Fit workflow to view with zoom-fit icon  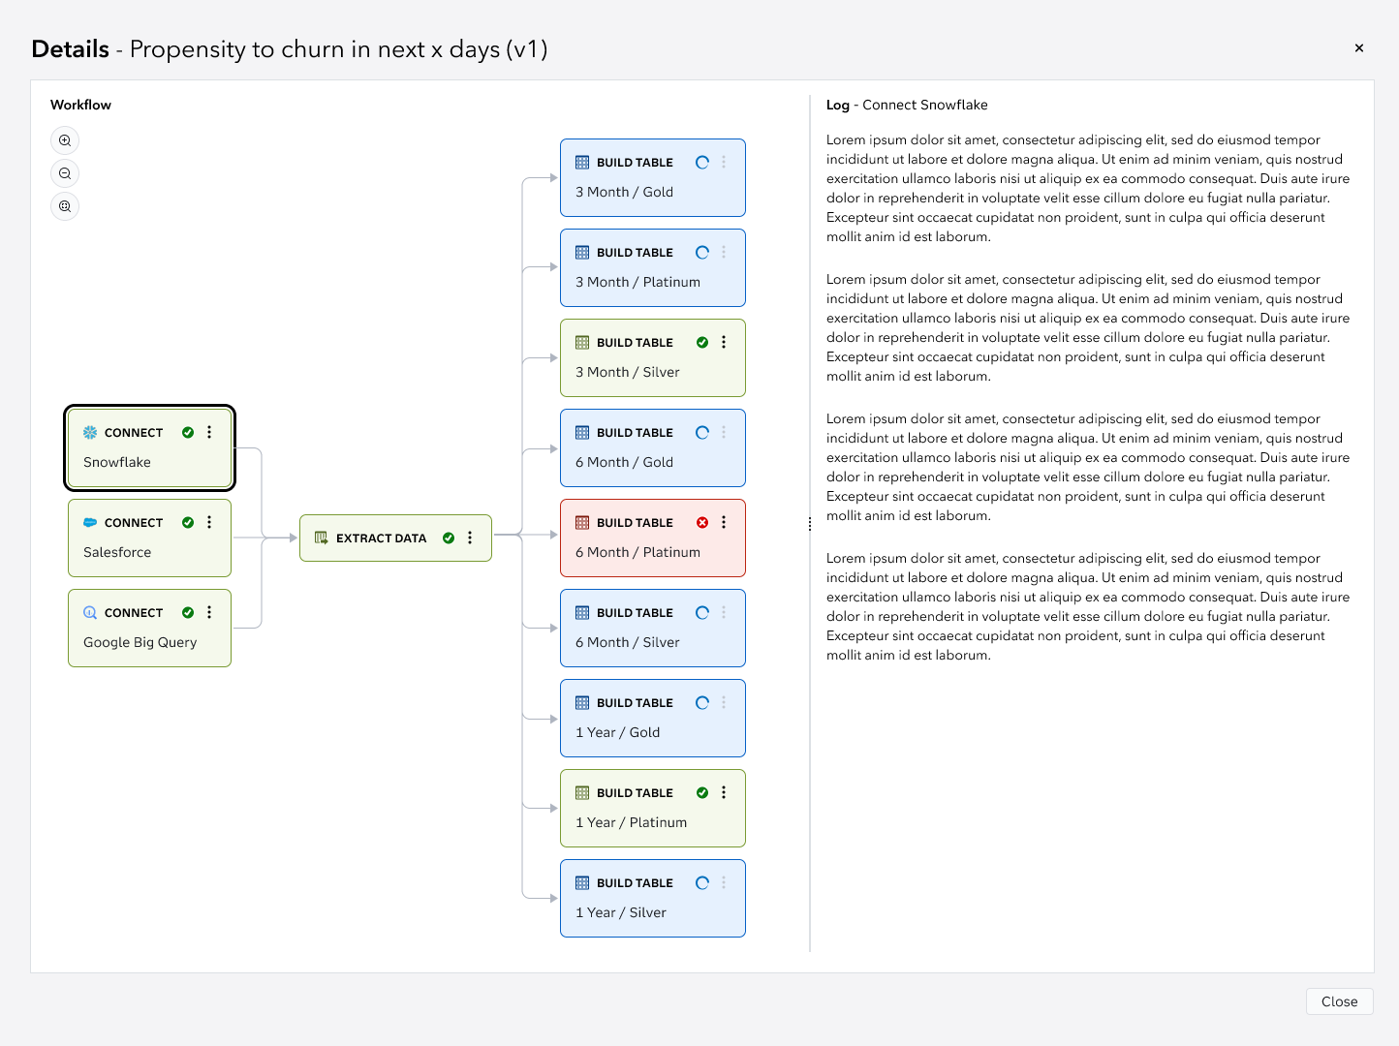coord(64,205)
